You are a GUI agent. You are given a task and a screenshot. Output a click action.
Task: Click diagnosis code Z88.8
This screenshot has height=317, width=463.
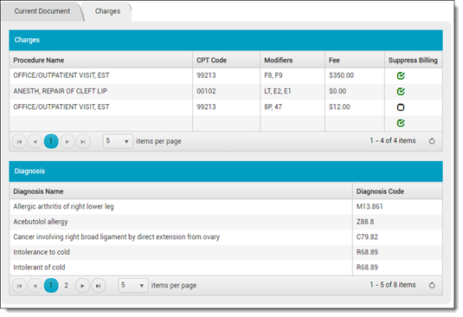(397, 222)
